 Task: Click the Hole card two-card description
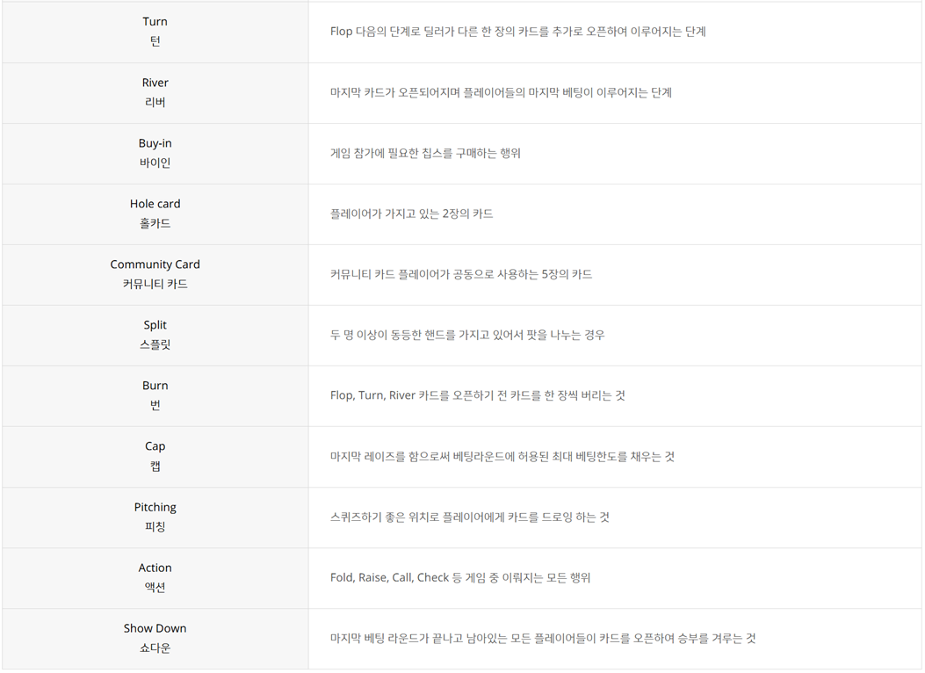pyautogui.click(x=411, y=213)
